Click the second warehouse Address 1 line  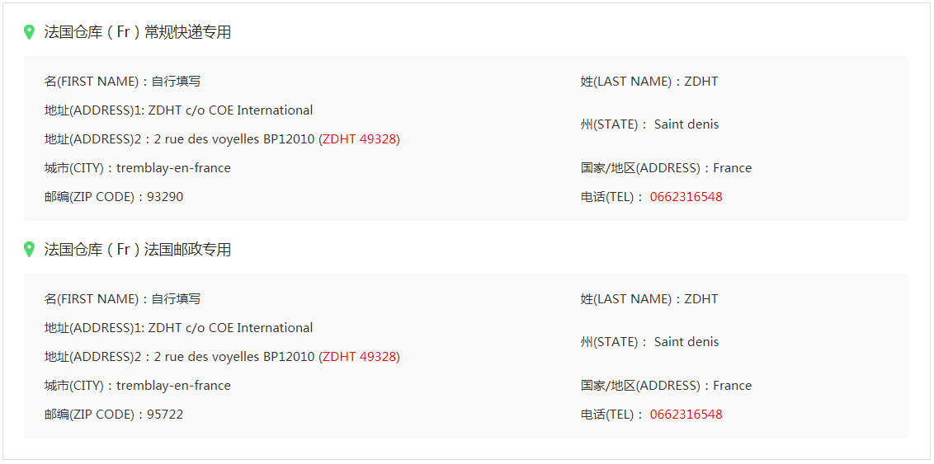coord(178,328)
